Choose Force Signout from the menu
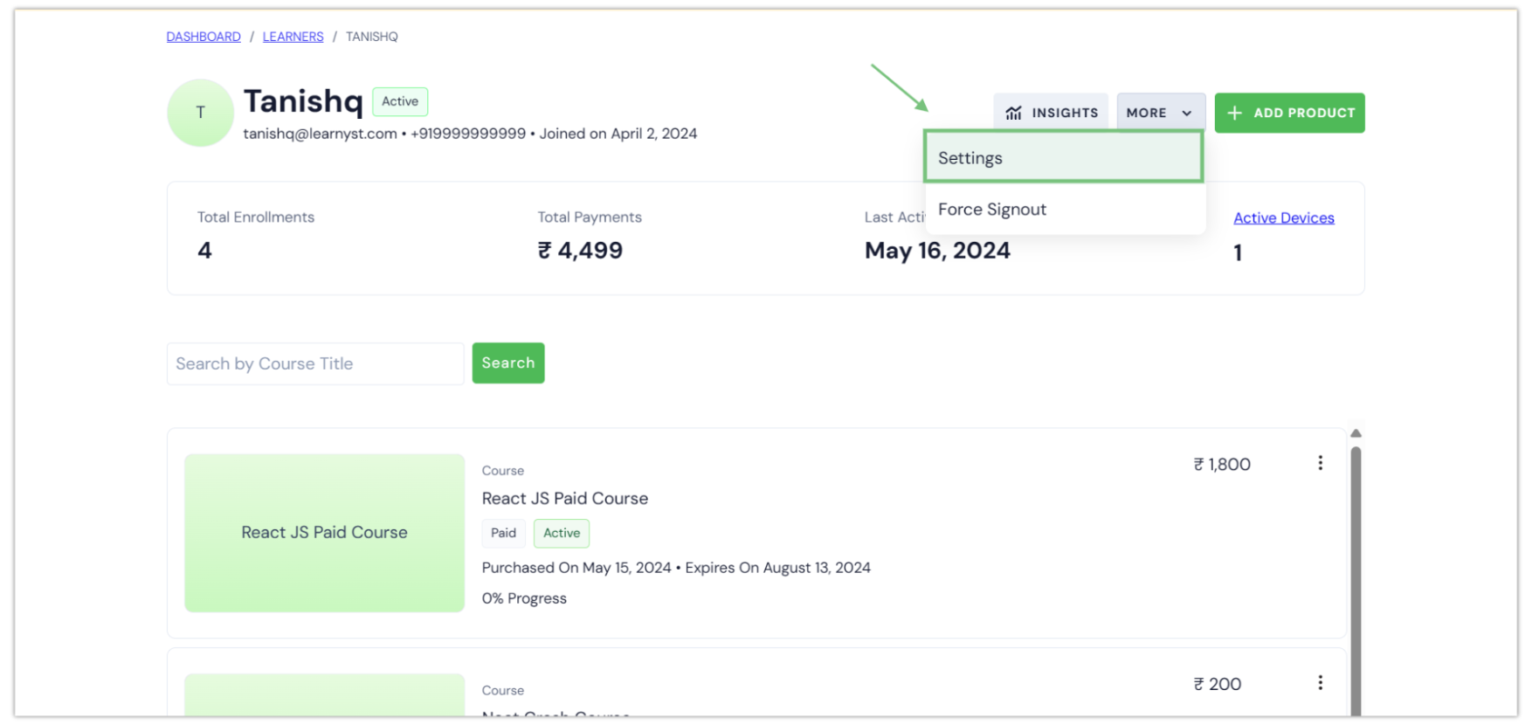The height and width of the screenshot is (725, 1532). (992, 210)
